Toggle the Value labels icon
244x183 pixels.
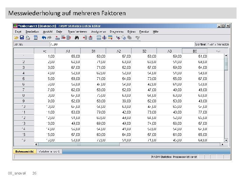tap(118, 38)
